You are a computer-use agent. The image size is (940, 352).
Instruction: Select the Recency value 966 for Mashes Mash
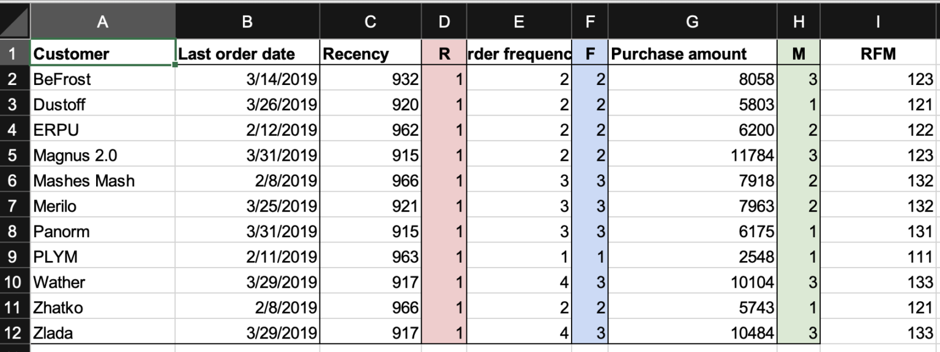click(x=369, y=180)
